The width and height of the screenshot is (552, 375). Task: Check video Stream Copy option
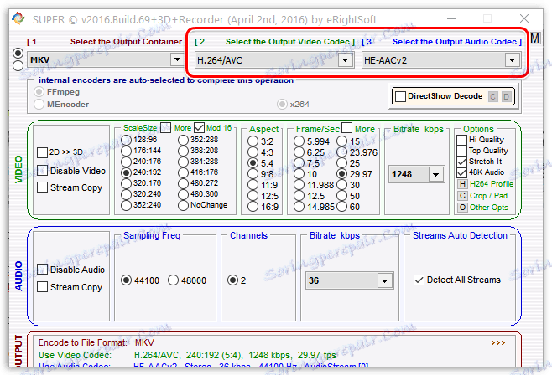tap(42, 187)
